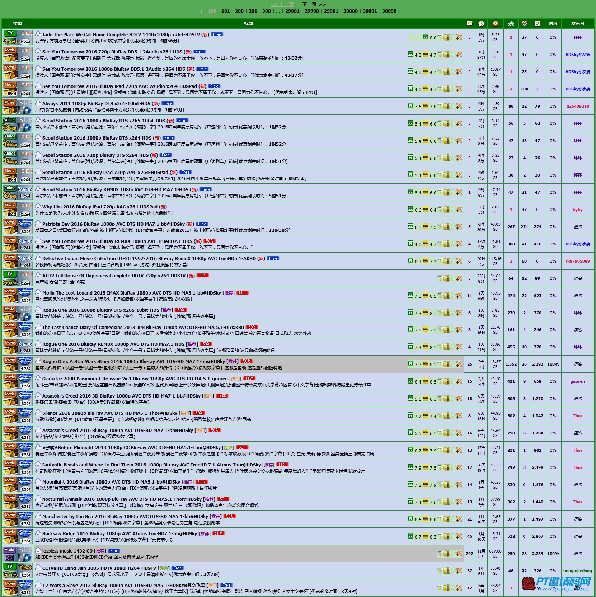Open Douban icon in the Before Midnight row
The image size is (596, 597).
[x=410, y=450]
